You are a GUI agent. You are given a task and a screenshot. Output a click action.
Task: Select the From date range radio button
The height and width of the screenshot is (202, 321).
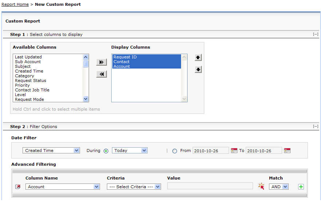click(x=174, y=151)
